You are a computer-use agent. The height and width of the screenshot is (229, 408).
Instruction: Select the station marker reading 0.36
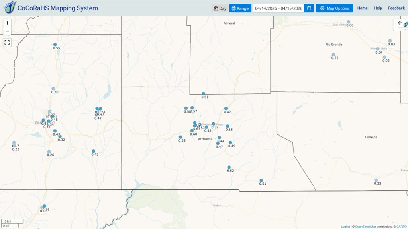coord(45,206)
